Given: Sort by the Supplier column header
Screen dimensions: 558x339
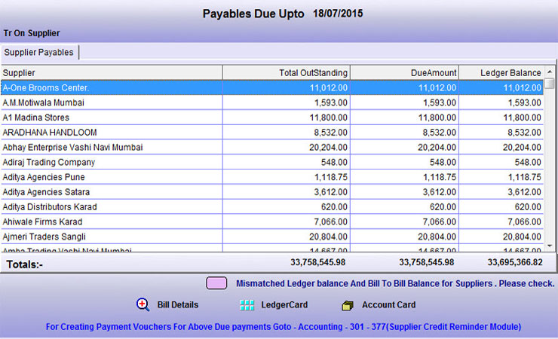Looking at the screenshot, I should tap(111, 73).
